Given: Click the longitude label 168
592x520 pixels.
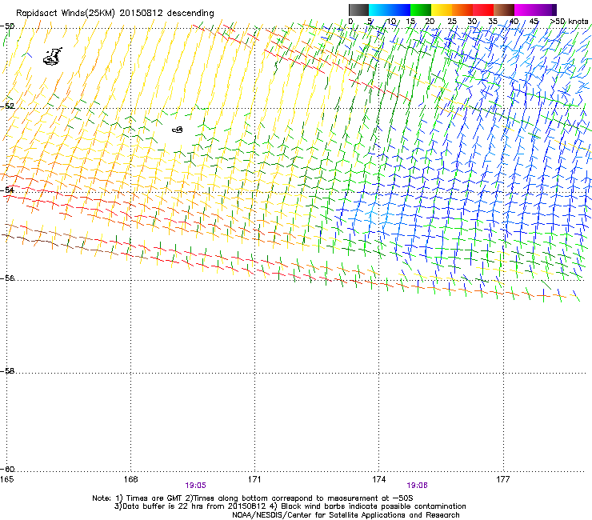Looking at the screenshot, I should pyautogui.click(x=130, y=479).
